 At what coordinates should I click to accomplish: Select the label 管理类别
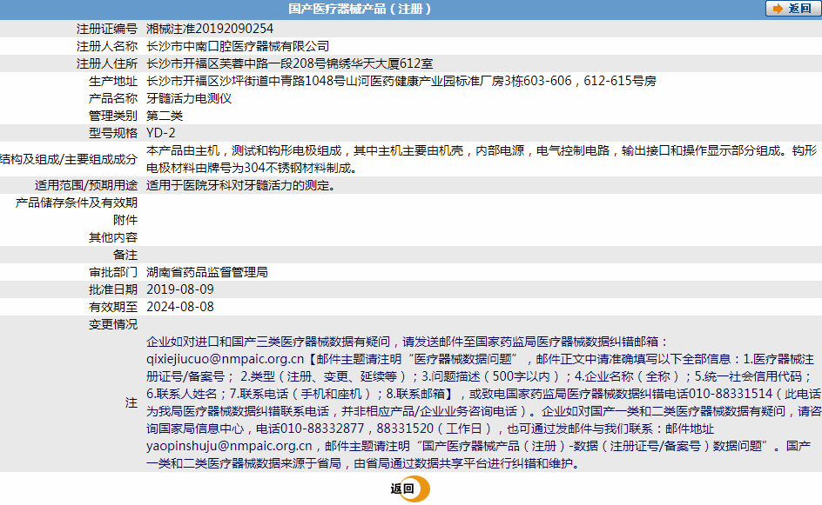[113, 116]
